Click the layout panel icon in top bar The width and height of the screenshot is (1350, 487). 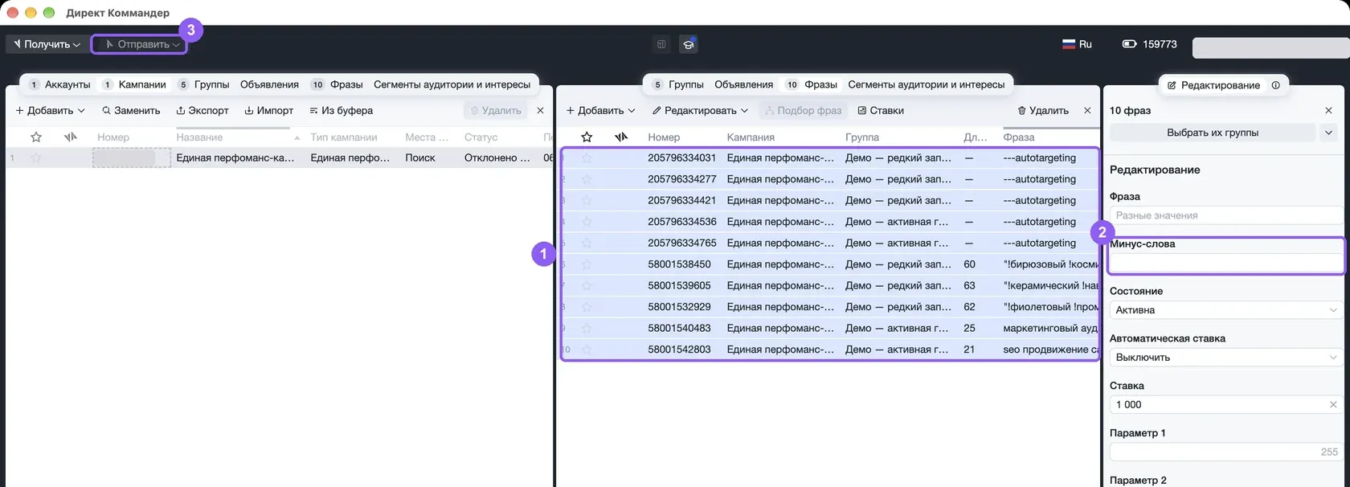[x=661, y=44]
